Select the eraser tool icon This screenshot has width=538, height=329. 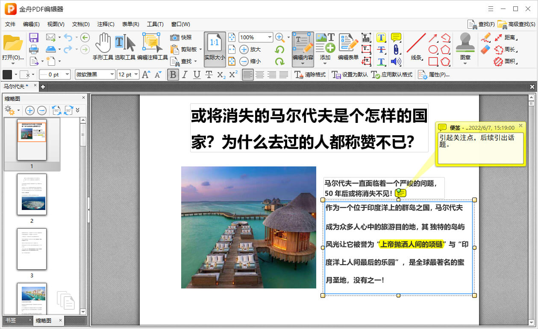click(x=485, y=49)
